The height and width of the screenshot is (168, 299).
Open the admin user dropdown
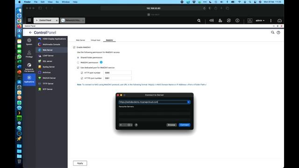click(260, 21)
